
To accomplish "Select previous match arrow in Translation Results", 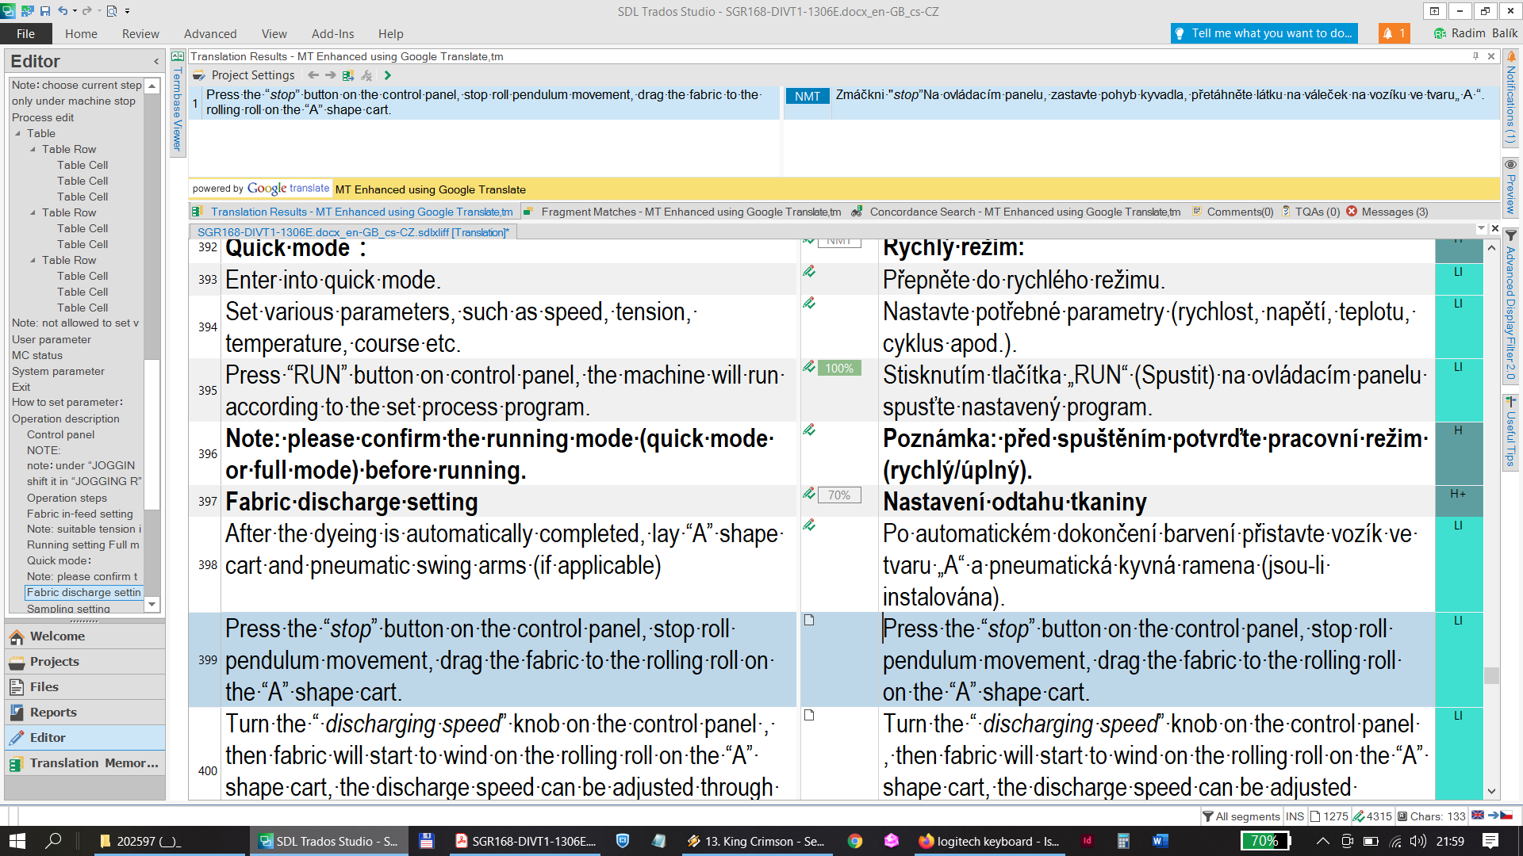I will pos(313,75).
